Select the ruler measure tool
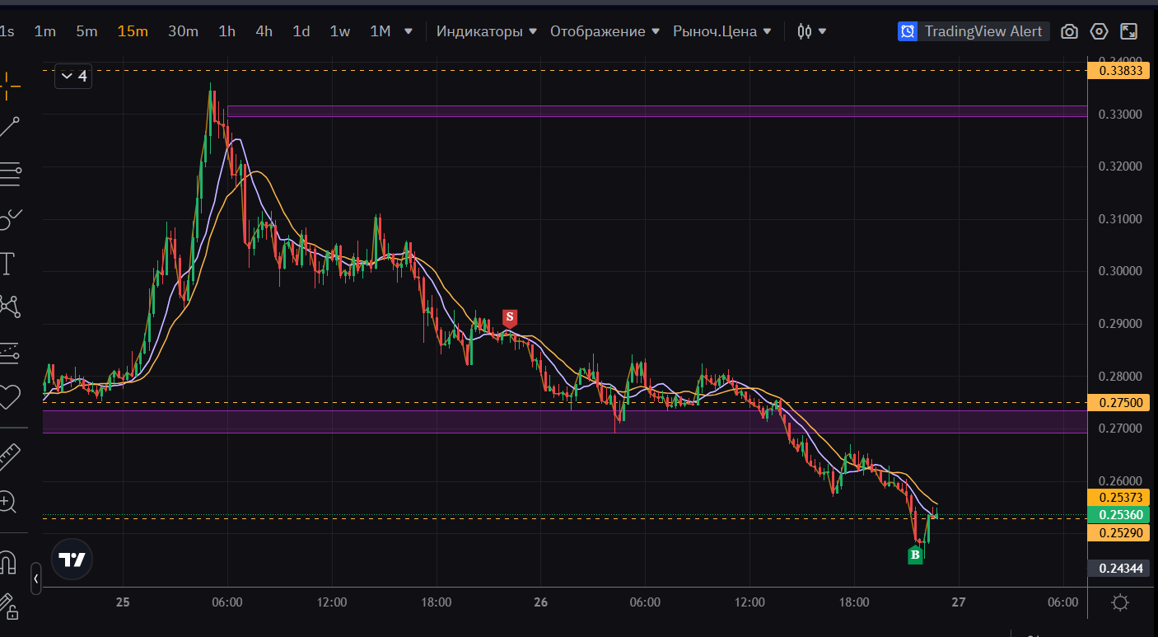Viewport: 1158px width, 637px height. click(x=10, y=457)
